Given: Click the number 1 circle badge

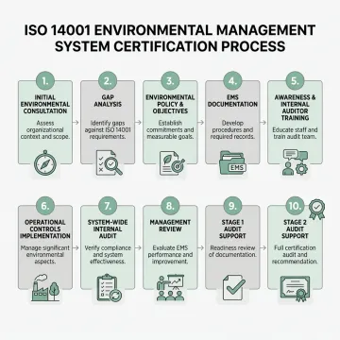Looking at the screenshot, I should click(x=45, y=81).
